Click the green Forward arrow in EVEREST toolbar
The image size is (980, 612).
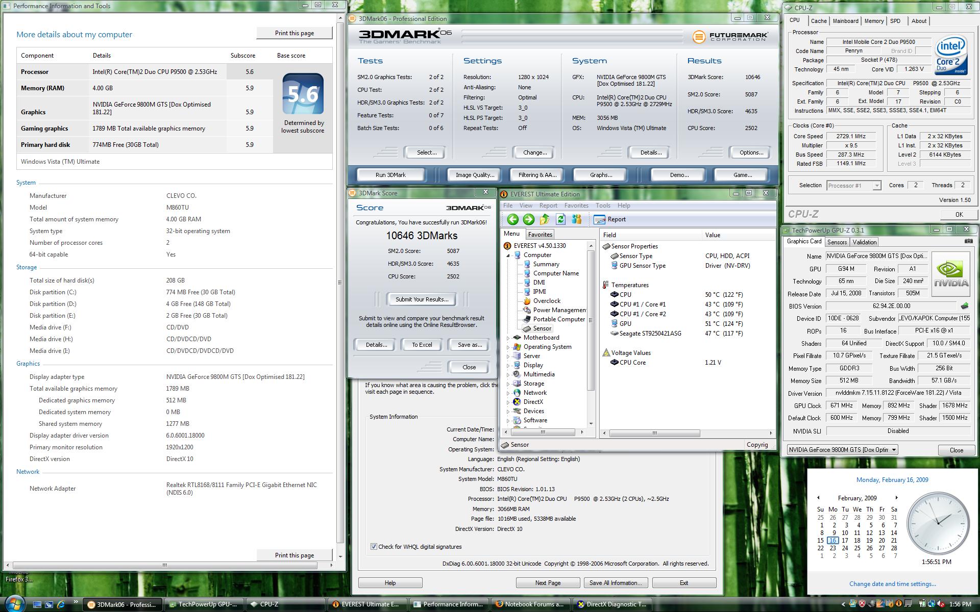pyautogui.click(x=528, y=219)
